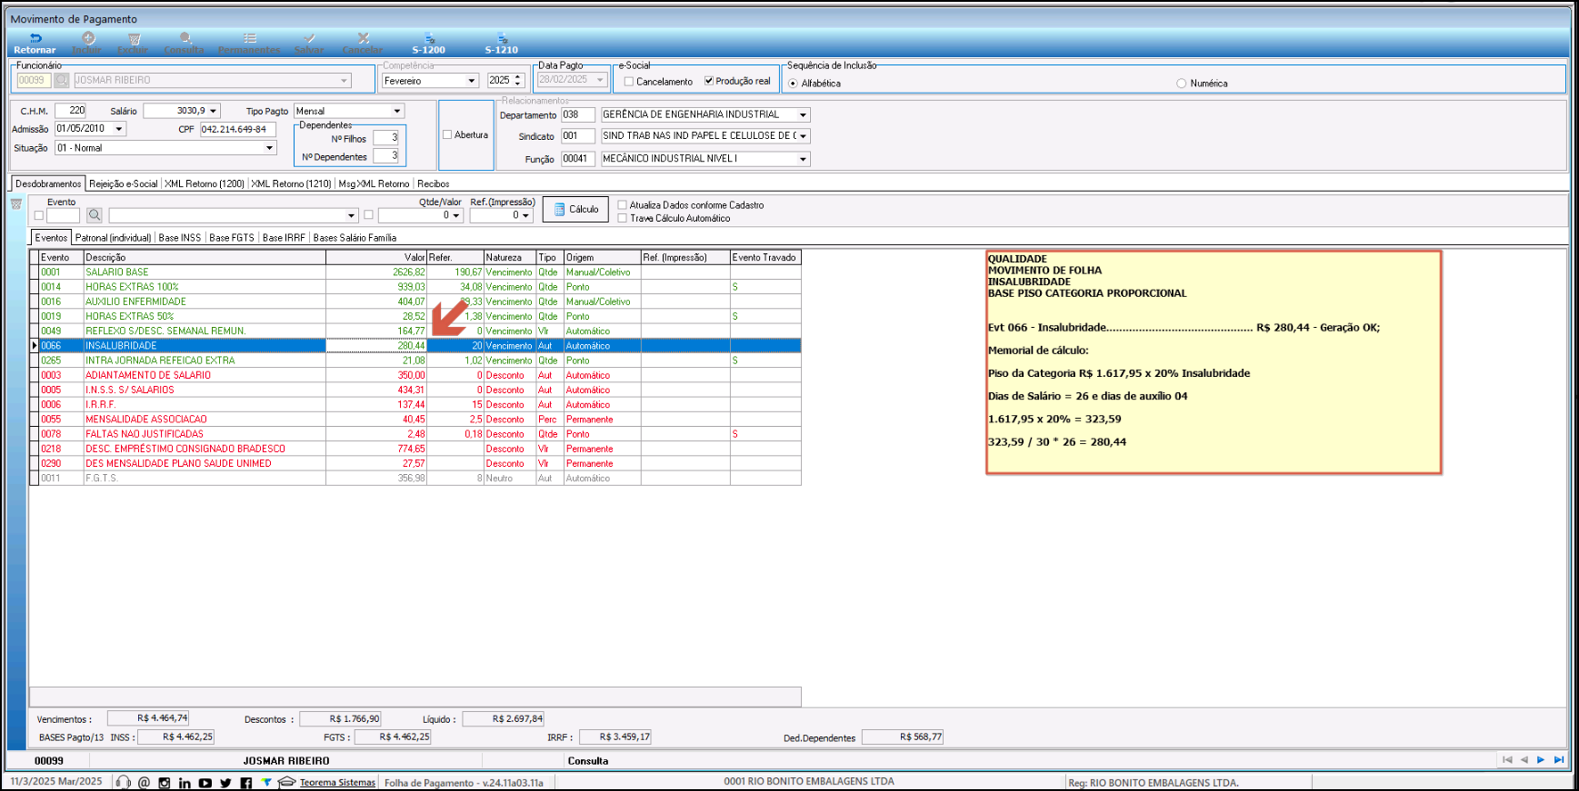Open the Recibos tab
1579x791 pixels.
[434, 183]
